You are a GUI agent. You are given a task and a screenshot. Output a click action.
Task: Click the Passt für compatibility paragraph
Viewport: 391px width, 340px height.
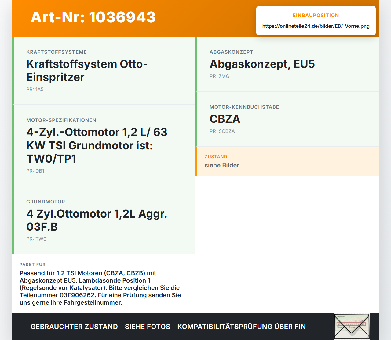pos(100,288)
